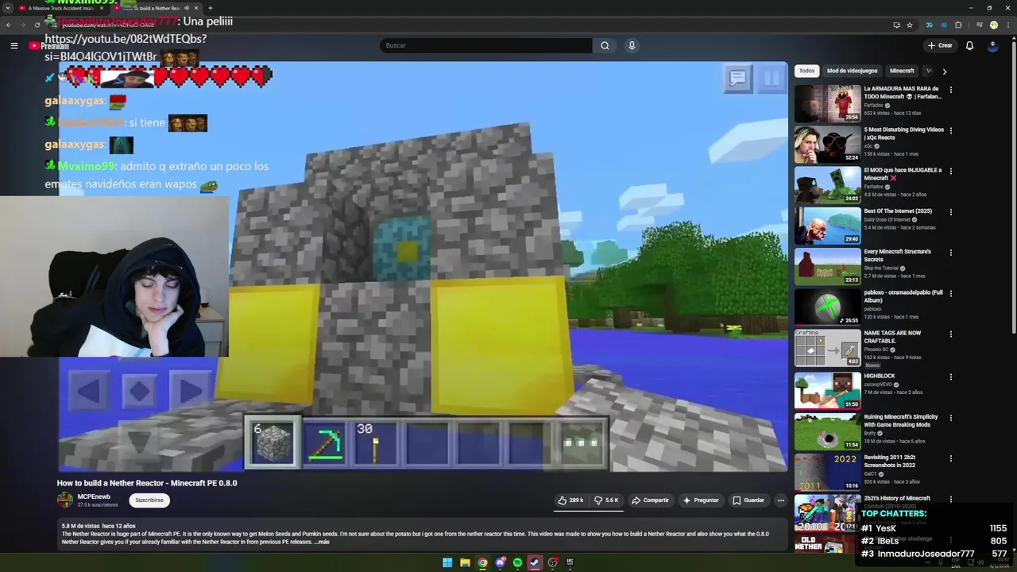Image resolution: width=1017 pixels, height=572 pixels.
Task: Open options for 'NAME TAGS ARE NOW CRAFTABLE' video
Action: pyautogui.click(x=950, y=334)
